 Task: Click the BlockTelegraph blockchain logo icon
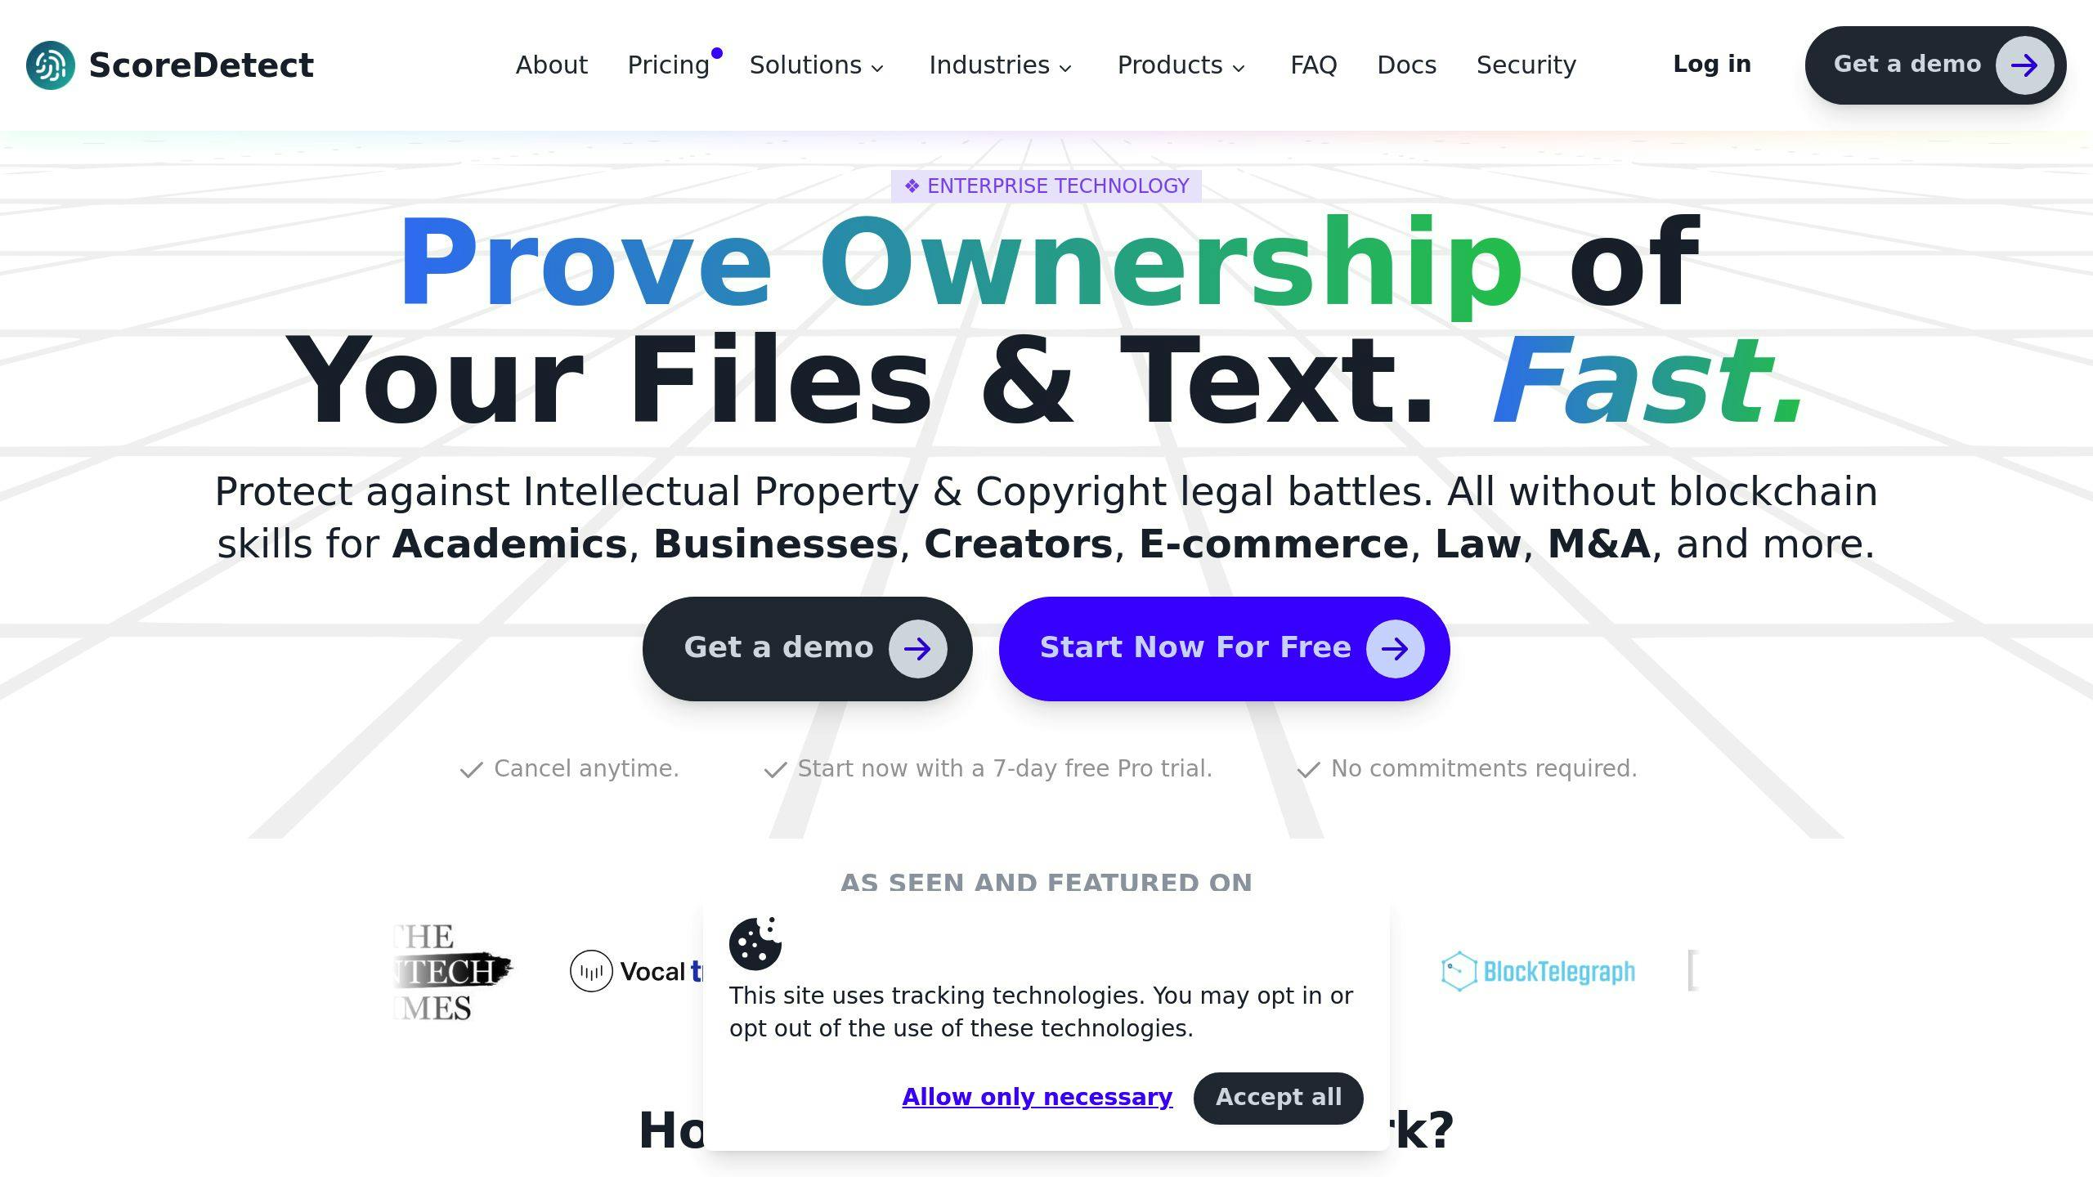click(1456, 970)
